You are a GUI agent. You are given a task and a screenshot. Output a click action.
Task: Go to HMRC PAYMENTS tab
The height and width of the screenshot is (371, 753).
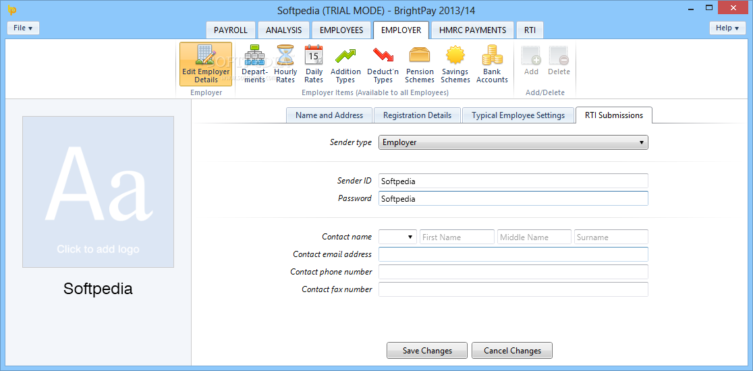point(472,30)
